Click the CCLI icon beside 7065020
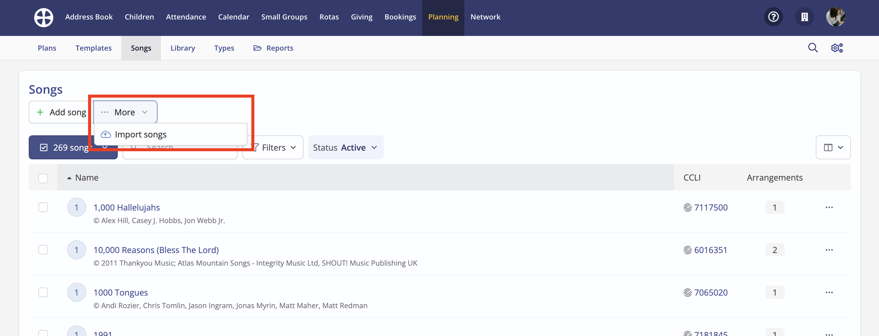The image size is (879, 336). point(687,293)
